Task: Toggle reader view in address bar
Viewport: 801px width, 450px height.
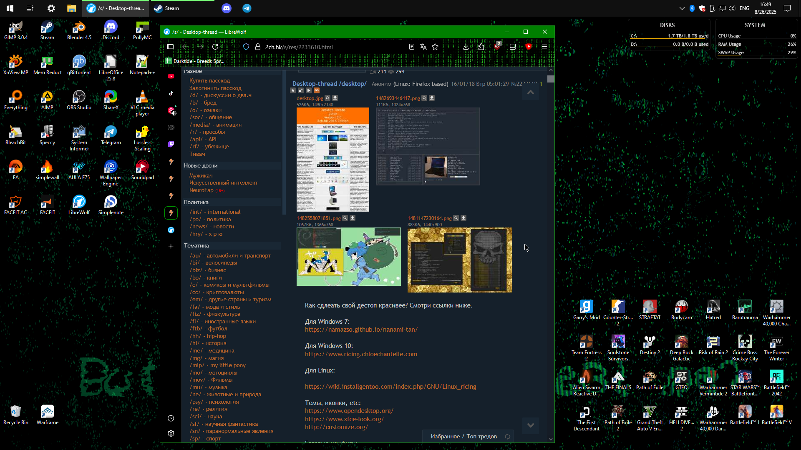Action: pos(412,47)
